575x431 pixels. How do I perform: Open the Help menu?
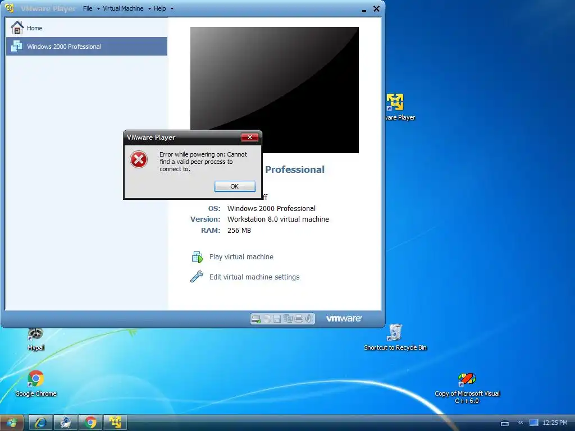[159, 8]
